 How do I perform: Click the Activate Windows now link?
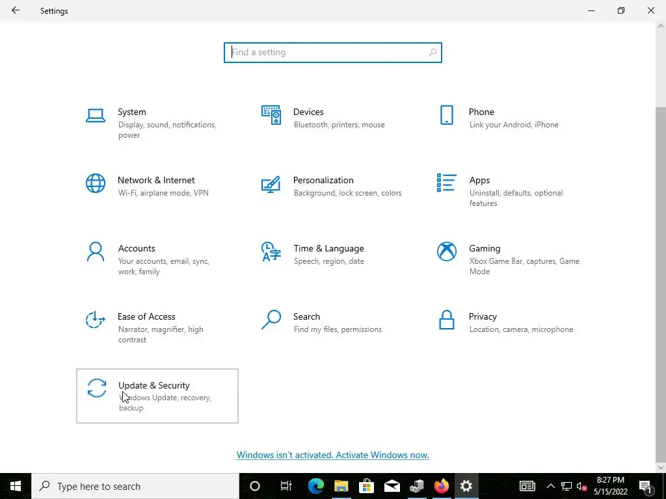(x=332, y=455)
